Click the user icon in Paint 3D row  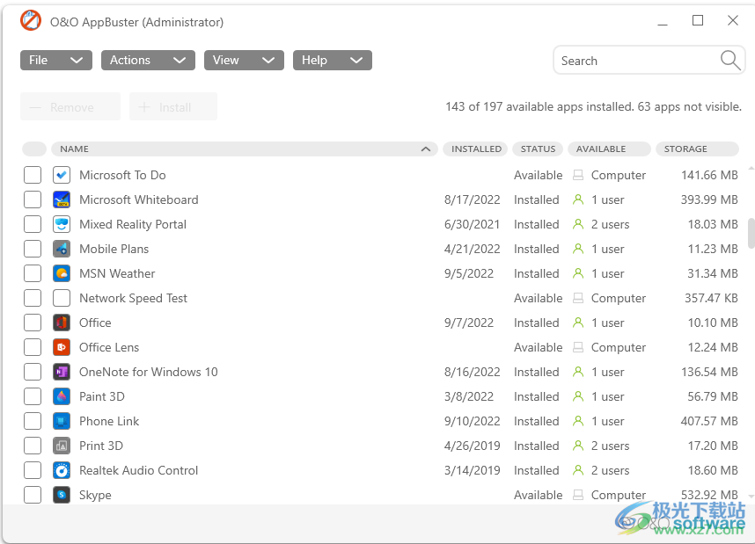tap(578, 396)
